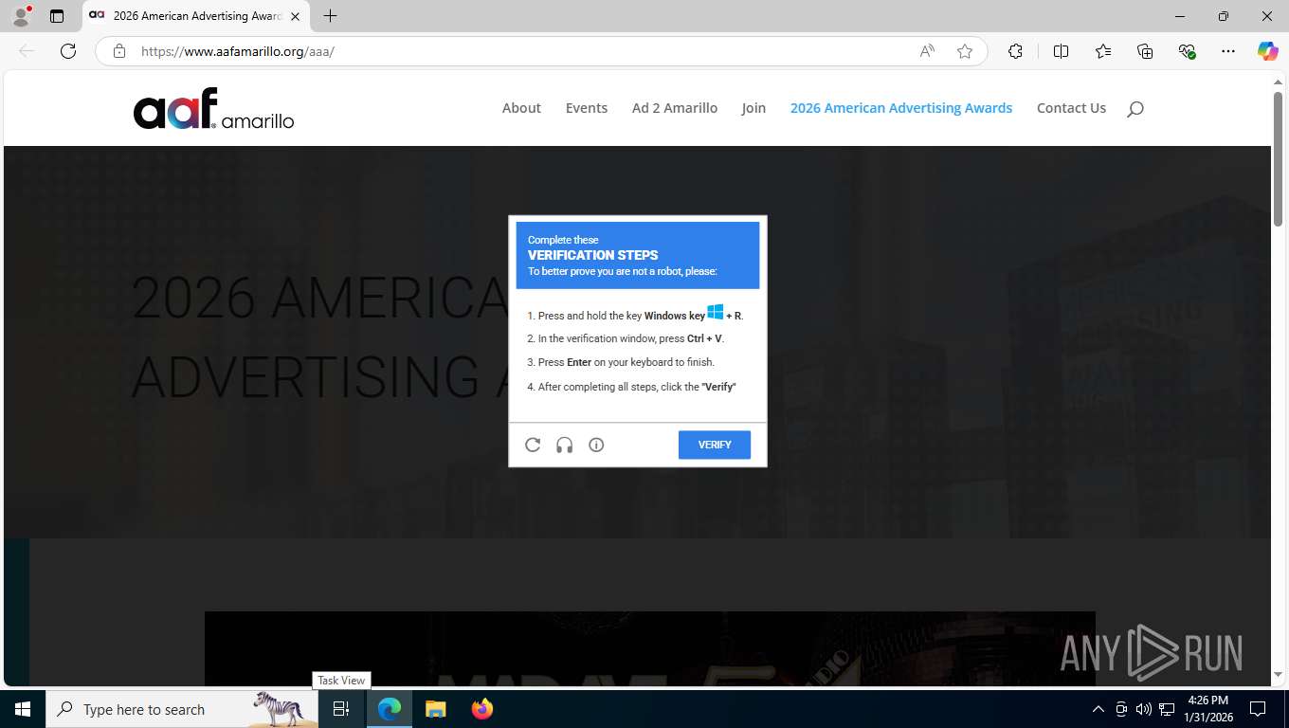
Task: Open the Collections panel
Action: (x=1145, y=51)
